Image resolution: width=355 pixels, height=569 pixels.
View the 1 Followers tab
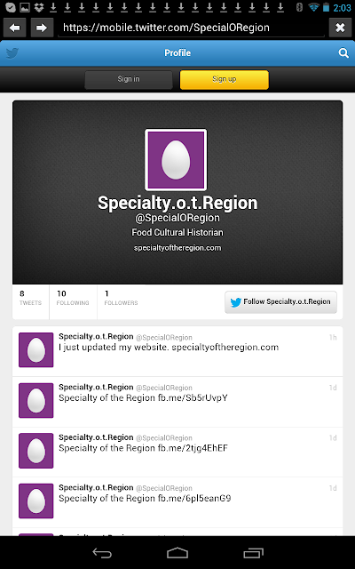pyautogui.click(x=121, y=298)
